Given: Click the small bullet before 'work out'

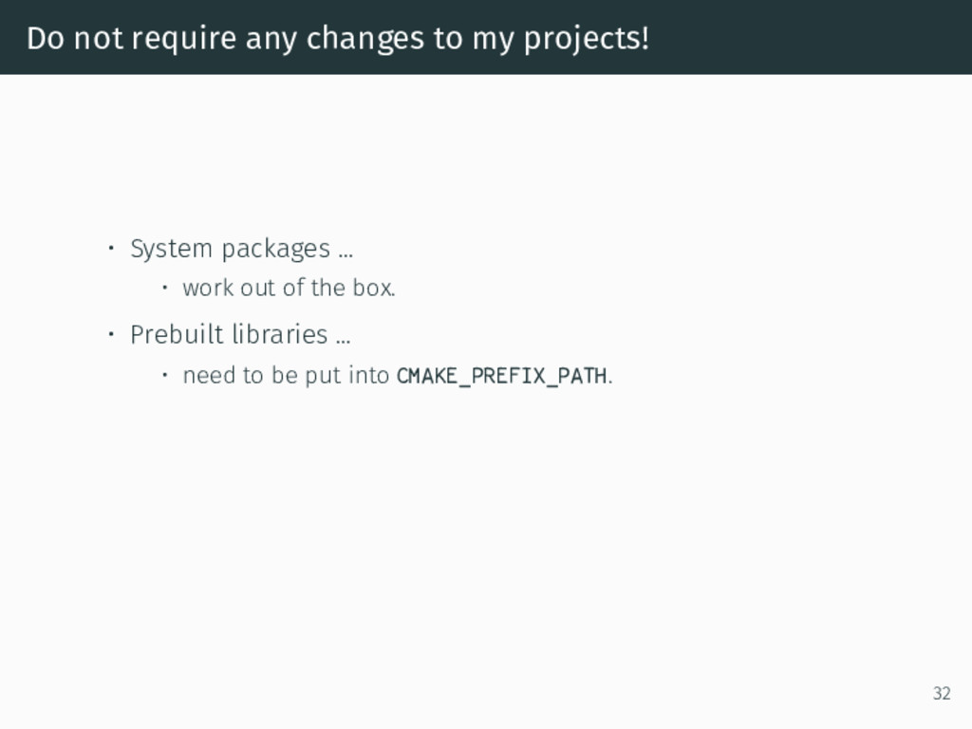Looking at the screenshot, I should 165,287.
